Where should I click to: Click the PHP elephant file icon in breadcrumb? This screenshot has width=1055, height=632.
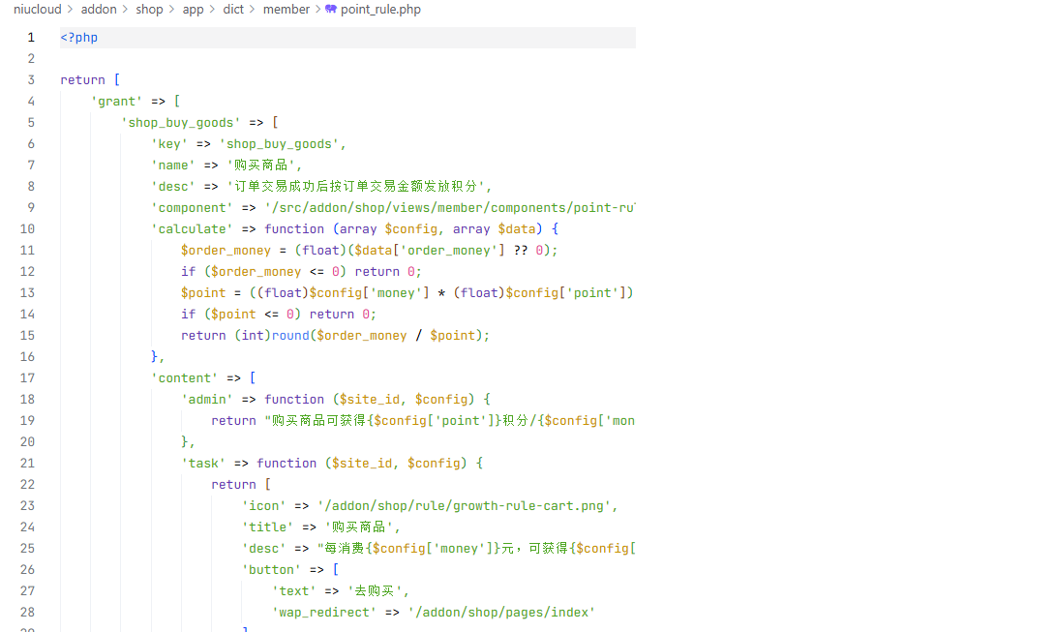coord(331,10)
